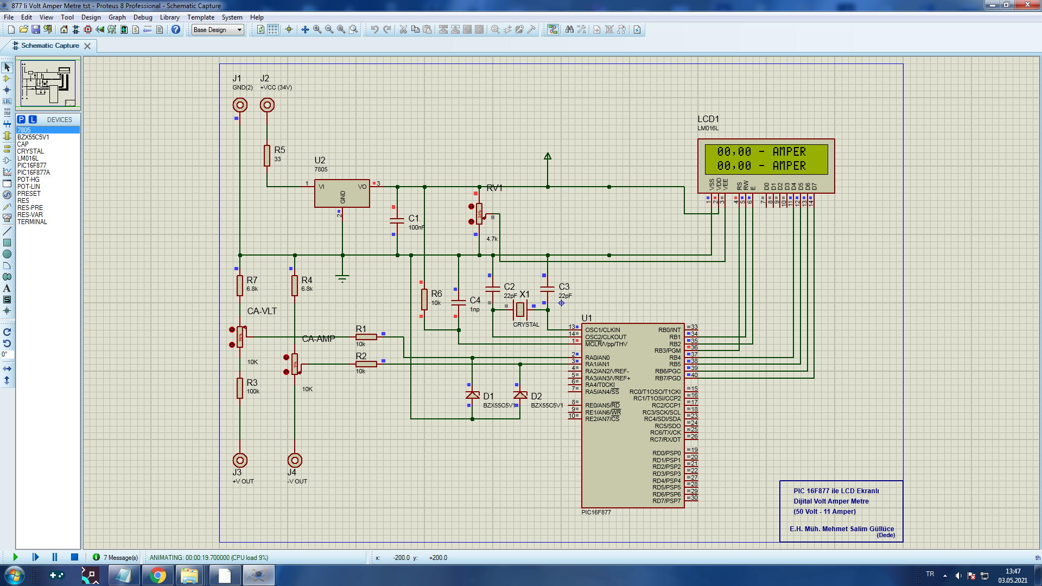Click the rotation angle input field
This screenshot has width=1042, height=586.
(x=7, y=354)
